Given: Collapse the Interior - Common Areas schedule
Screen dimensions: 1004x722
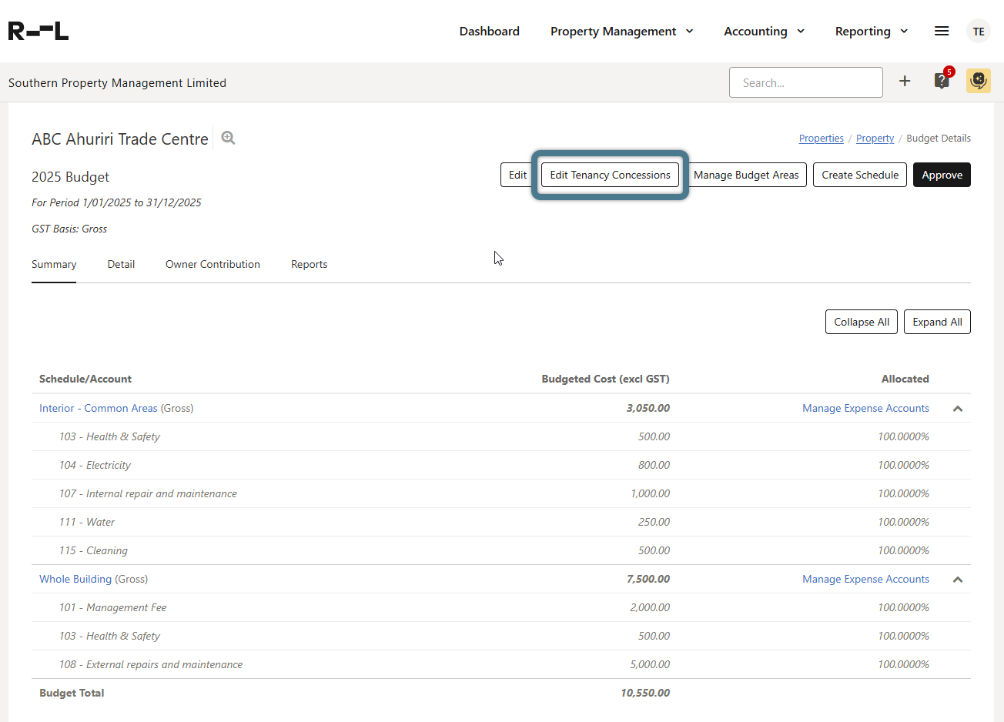Looking at the screenshot, I should [x=958, y=409].
